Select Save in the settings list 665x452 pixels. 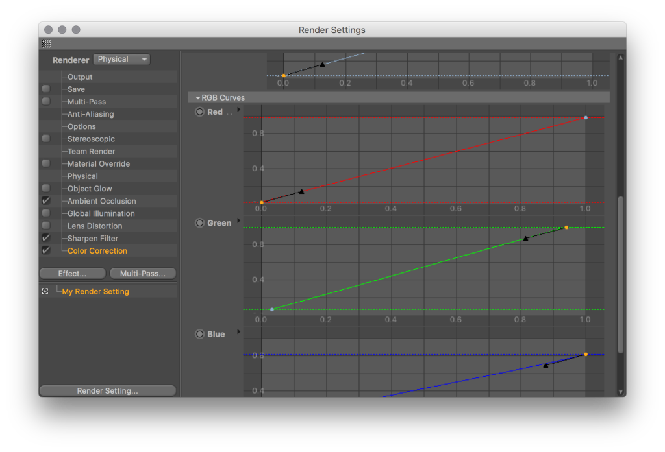(77, 89)
